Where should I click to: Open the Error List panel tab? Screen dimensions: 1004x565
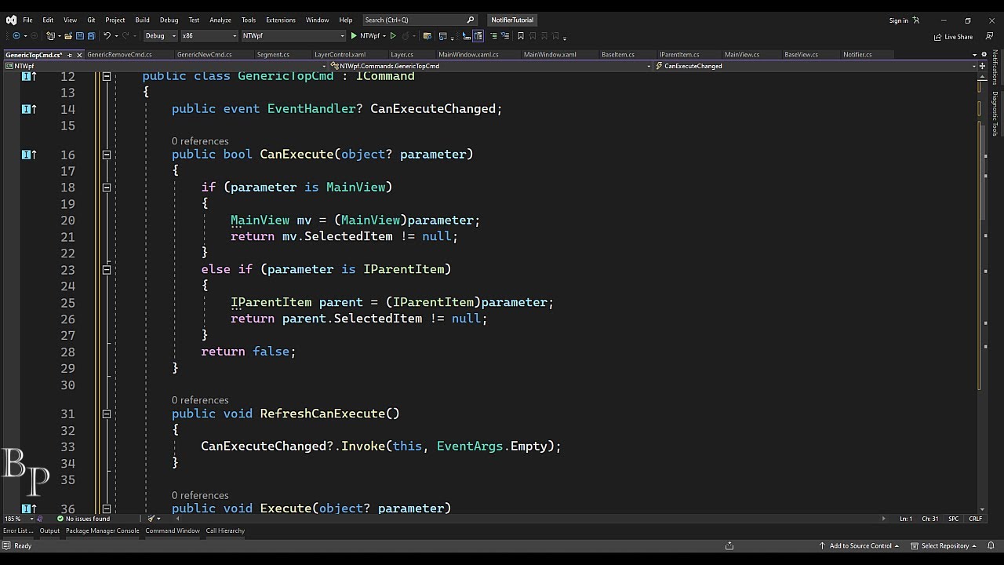click(18, 531)
